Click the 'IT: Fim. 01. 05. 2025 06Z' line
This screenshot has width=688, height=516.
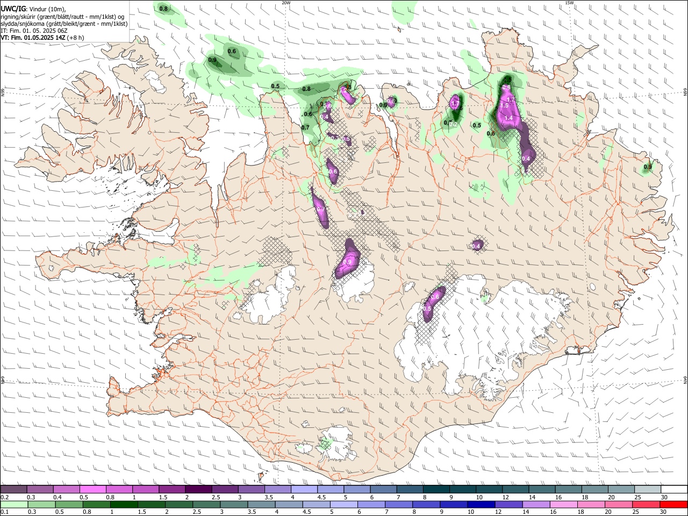pos(34,31)
